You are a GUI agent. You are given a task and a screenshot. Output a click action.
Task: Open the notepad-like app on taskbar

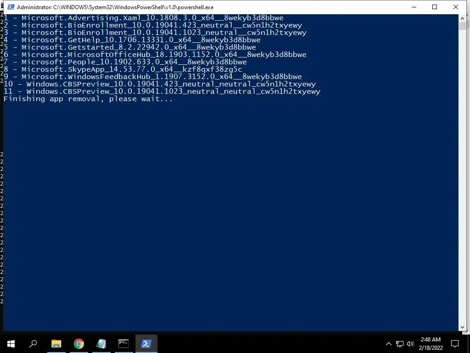[101, 343]
